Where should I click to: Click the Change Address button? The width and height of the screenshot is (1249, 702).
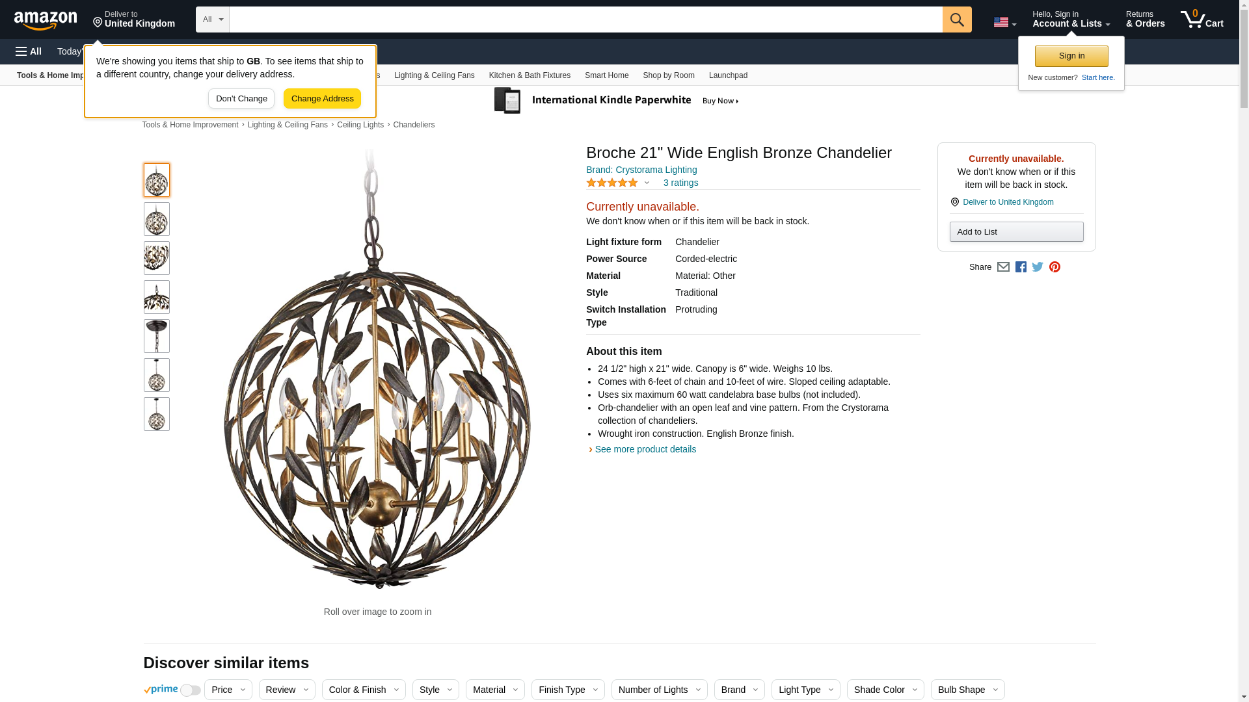[x=322, y=99]
